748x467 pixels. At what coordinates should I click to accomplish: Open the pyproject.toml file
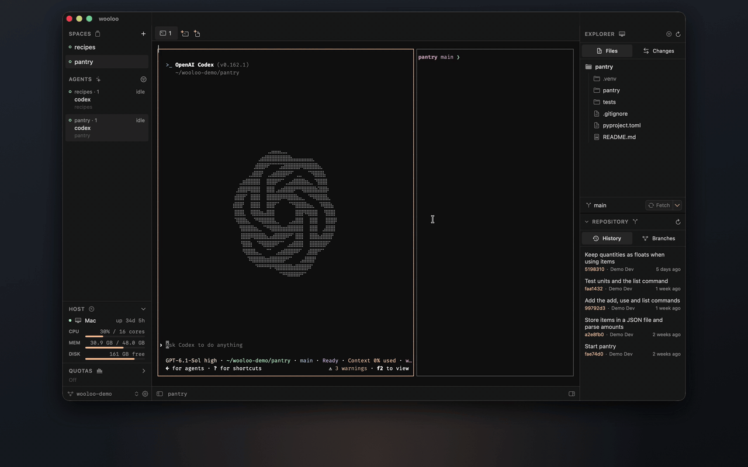(633, 126)
